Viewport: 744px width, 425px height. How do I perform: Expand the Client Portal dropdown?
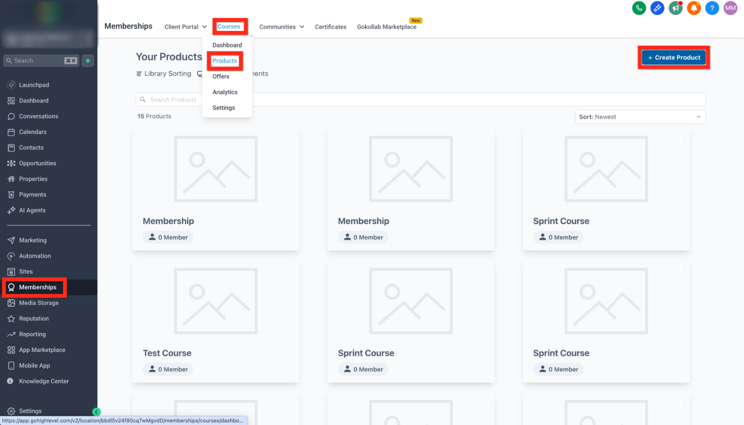[185, 27]
